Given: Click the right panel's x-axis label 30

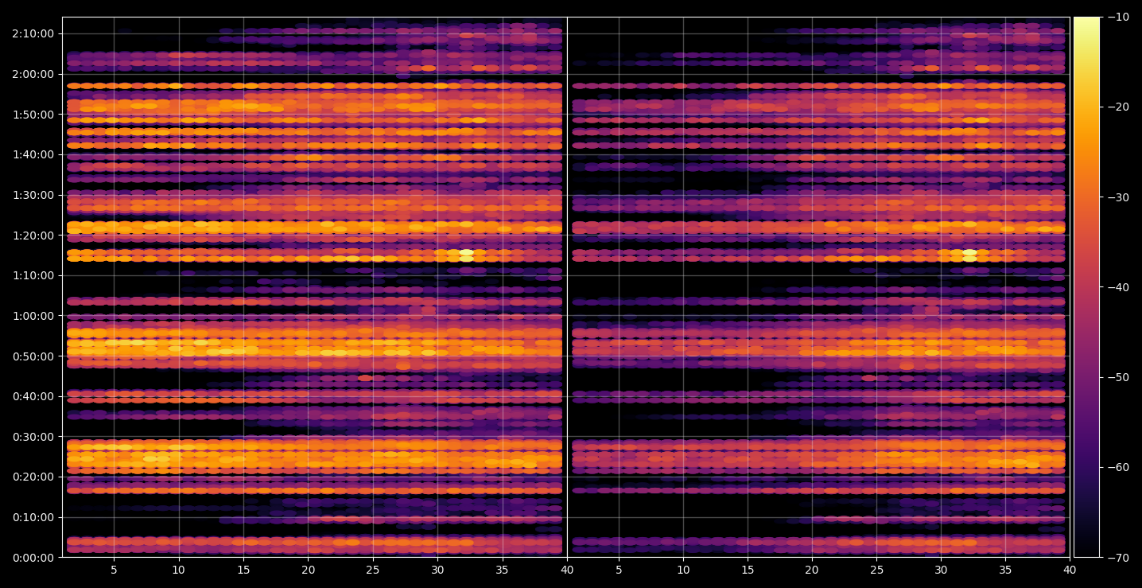Looking at the screenshot, I should click(941, 570).
